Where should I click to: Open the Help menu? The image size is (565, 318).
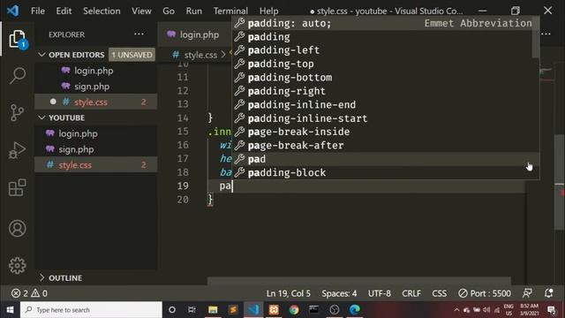click(x=268, y=11)
